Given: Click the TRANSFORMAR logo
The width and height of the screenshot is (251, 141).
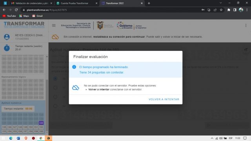Looking at the screenshot, I should [x=24, y=25].
